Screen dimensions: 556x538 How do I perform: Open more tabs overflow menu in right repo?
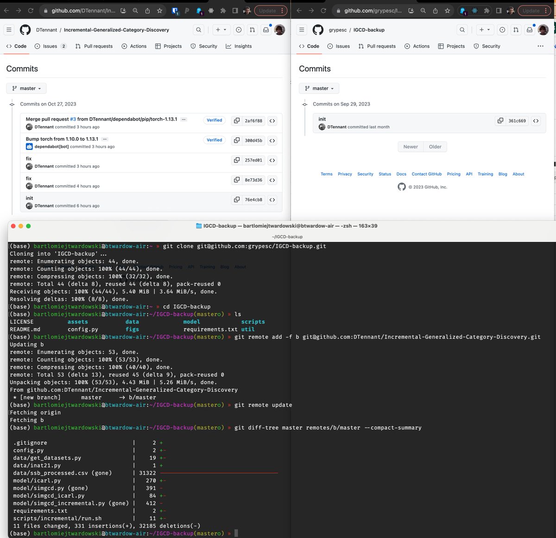(540, 46)
